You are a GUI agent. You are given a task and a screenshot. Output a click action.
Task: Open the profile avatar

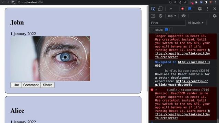(x=211, y=2)
